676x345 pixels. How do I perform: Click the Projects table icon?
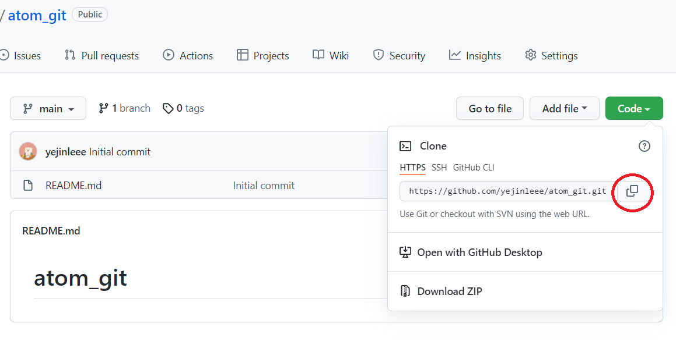tap(242, 55)
